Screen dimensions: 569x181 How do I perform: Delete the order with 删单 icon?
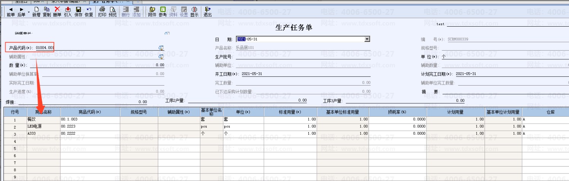point(57,12)
